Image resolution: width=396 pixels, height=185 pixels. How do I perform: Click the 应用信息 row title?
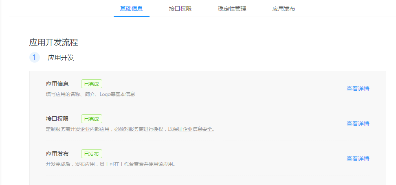57,84
